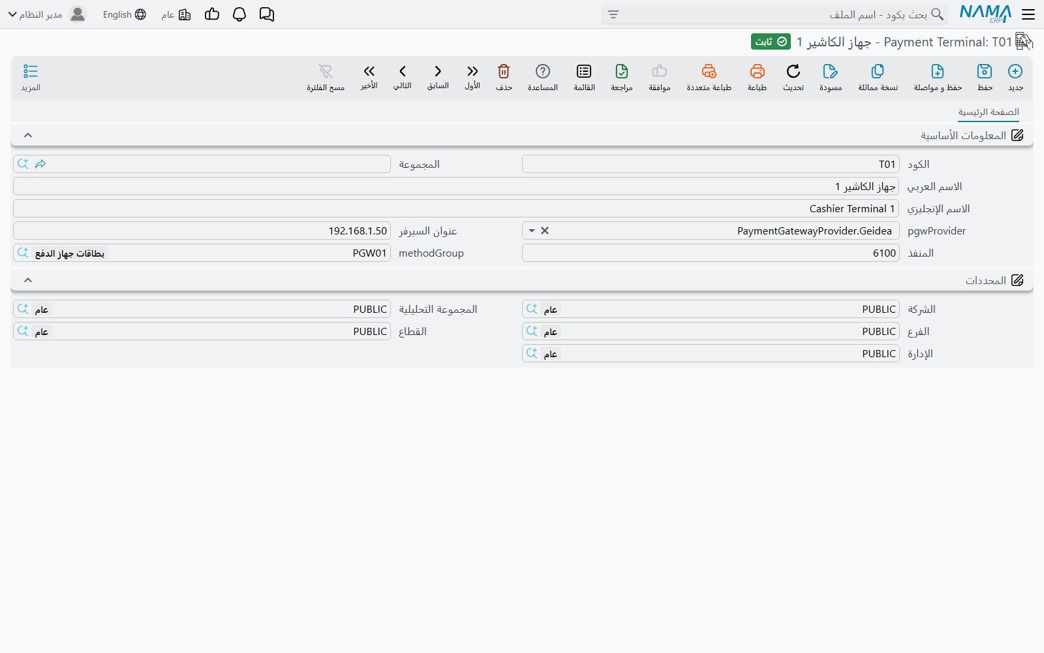Click the thumbs-up icon in the header

click(x=212, y=14)
